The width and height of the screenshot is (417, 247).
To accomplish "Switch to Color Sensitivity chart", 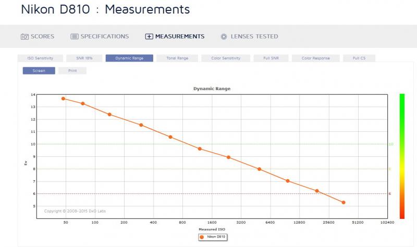I will pos(226,58).
